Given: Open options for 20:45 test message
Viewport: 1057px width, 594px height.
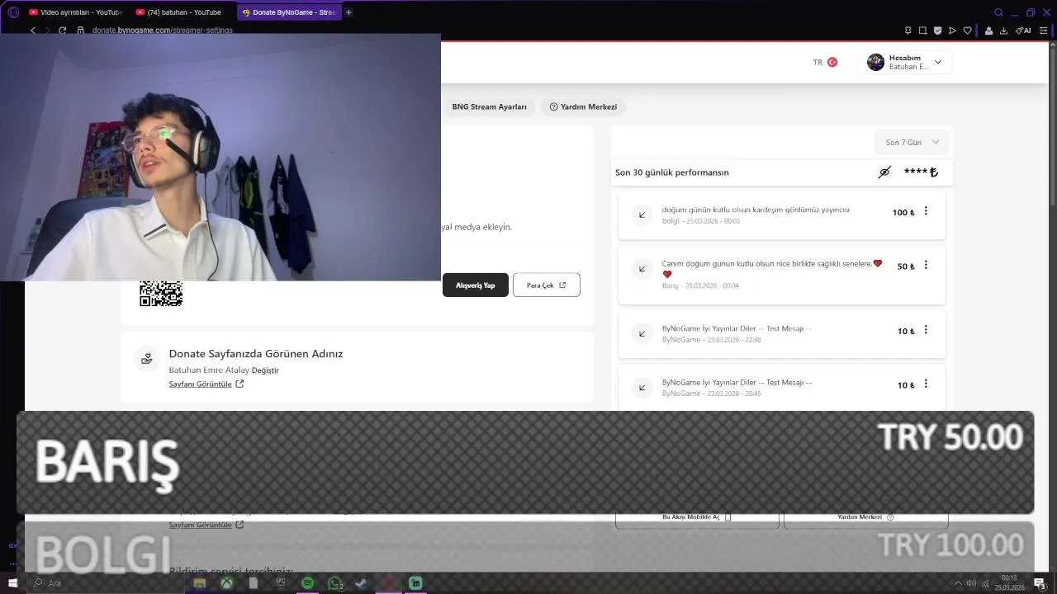Looking at the screenshot, I should point(926,384).
